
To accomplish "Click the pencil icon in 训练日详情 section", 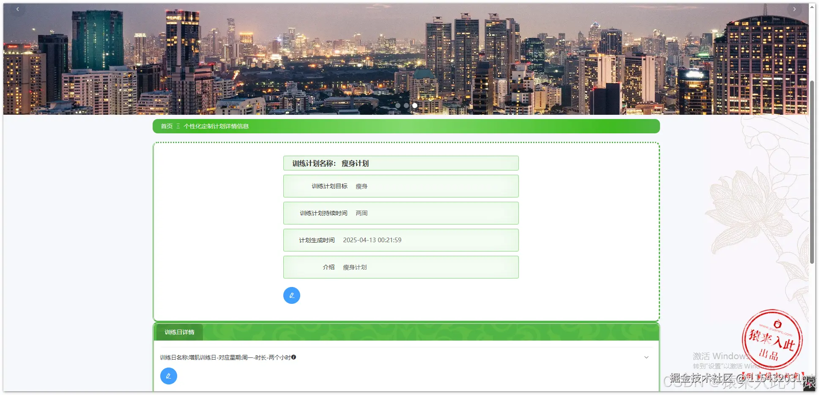I will (x=169, y=376).
